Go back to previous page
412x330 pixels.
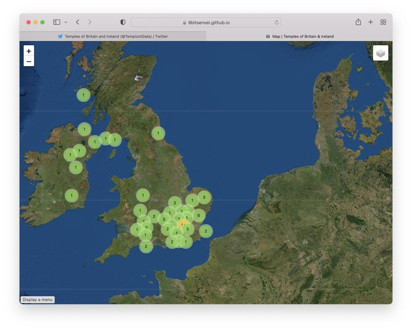pos(78,22)
